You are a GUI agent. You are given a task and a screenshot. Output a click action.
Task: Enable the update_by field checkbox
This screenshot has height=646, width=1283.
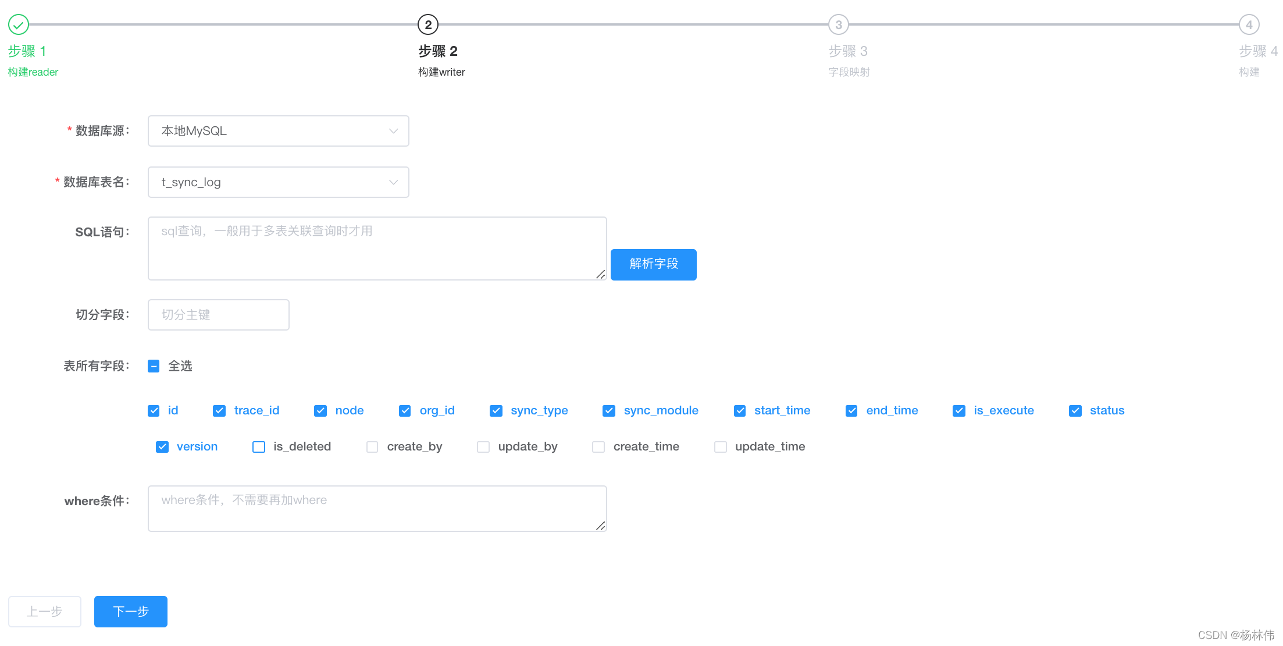483,446
